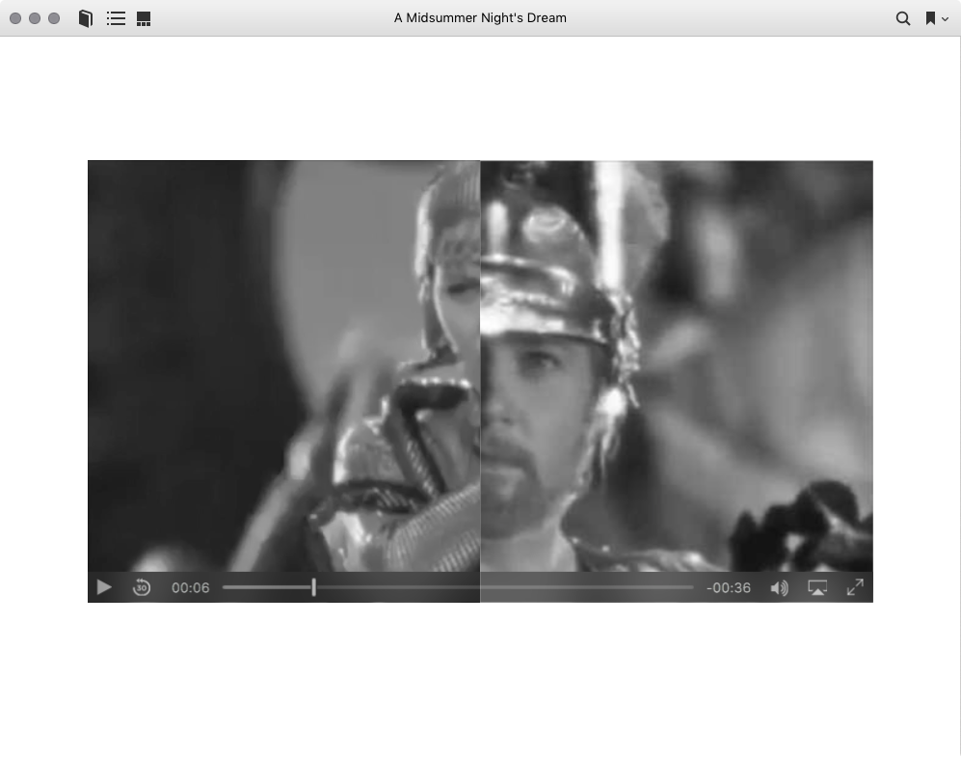Minimize the book window
The height and width of the screenshot is (758, 961).
35,18
